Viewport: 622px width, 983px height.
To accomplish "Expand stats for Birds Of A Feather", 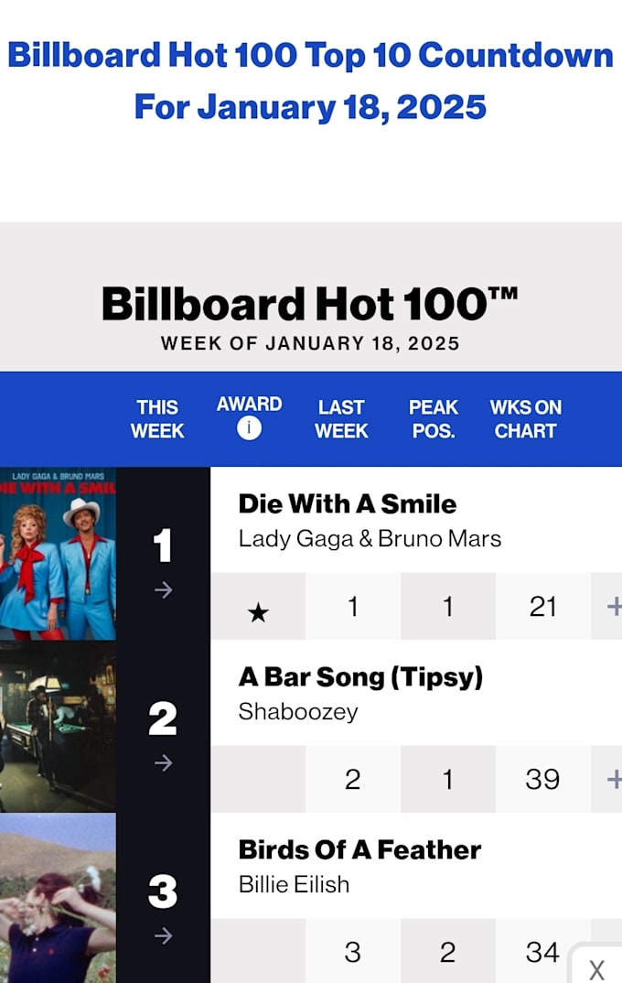I will 615,952.
